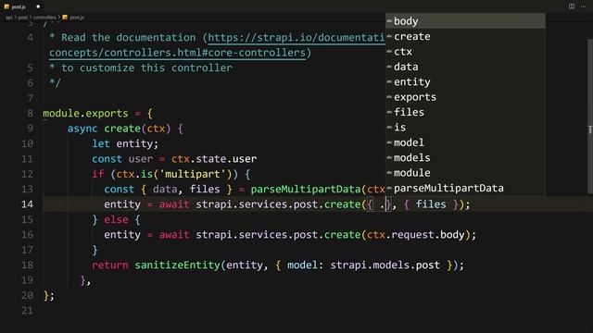Viewport: 593px width, 333px height.
Task: Click 'let entity;' on line 10
Action: click(125, 144)
